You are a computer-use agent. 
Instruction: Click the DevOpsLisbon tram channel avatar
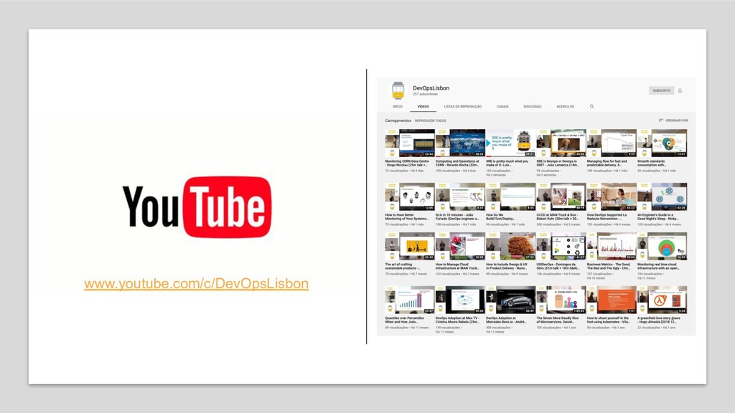pos(398,90)
